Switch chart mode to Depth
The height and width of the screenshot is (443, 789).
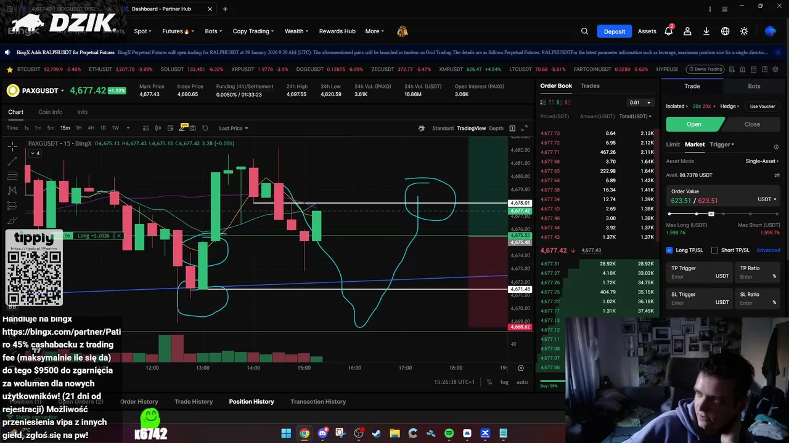tap(496, 128)
